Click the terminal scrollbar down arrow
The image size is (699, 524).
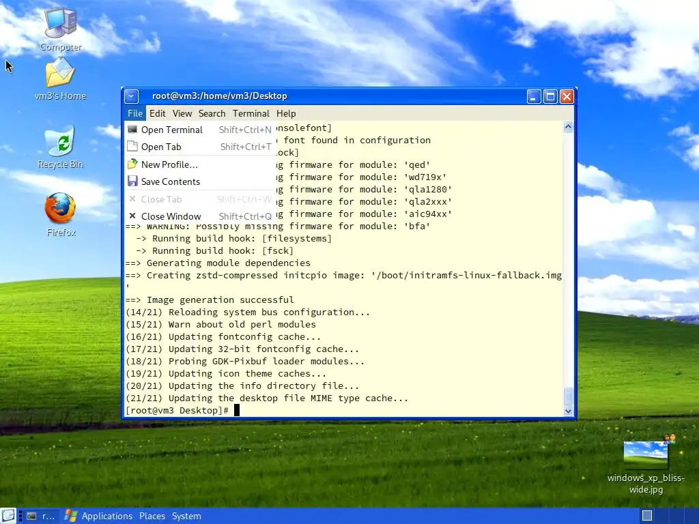568,411
